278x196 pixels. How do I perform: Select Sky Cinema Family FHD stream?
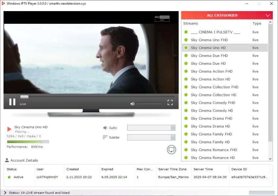(225, 134)
